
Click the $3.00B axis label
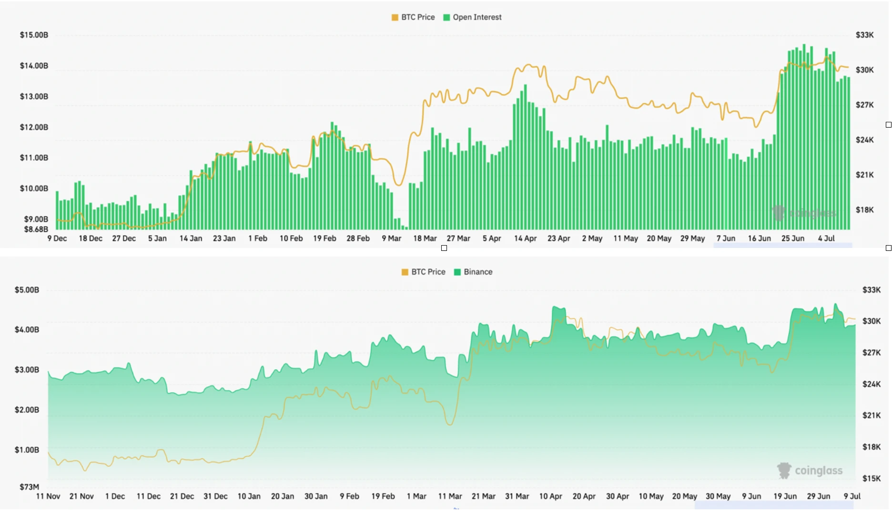(27, 369)
